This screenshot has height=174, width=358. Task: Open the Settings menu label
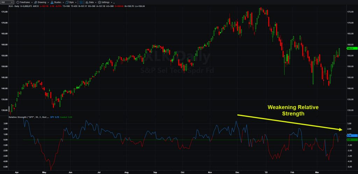(106, 2)
